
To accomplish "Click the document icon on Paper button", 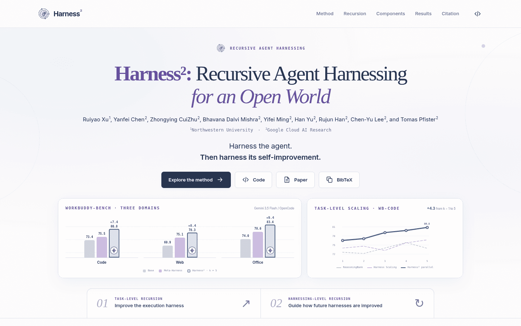I will pos(287,180).
